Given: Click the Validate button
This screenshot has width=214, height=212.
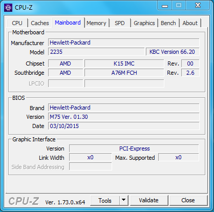Looking at the screenshot, I should click(148, 200).
